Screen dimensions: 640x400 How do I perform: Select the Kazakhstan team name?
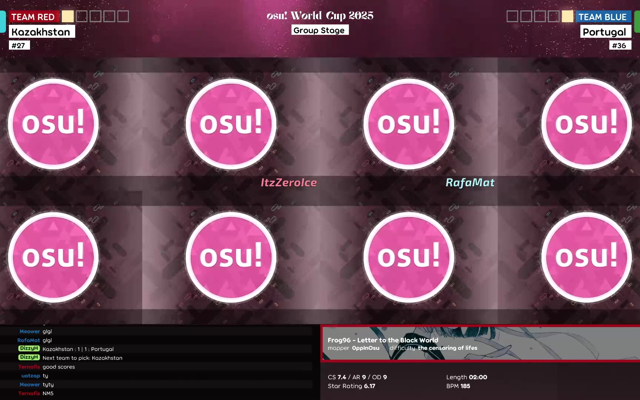point(41,32)
